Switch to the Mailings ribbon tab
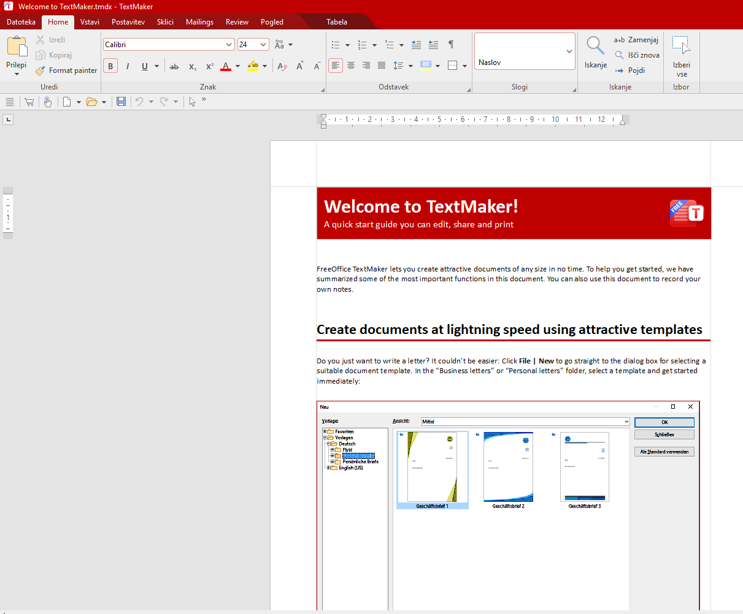The width and height of the screenshot is (743, 614). tap(199, 22)
